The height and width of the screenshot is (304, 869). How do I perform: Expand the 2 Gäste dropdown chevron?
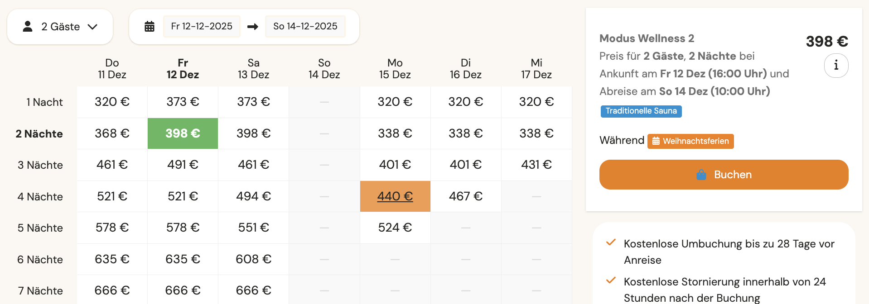[93, 27]
